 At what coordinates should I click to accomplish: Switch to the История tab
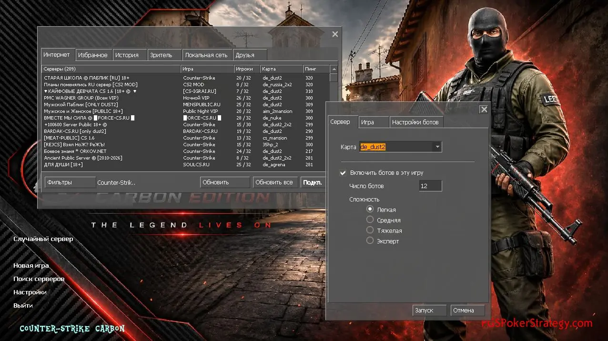point(127,55)
